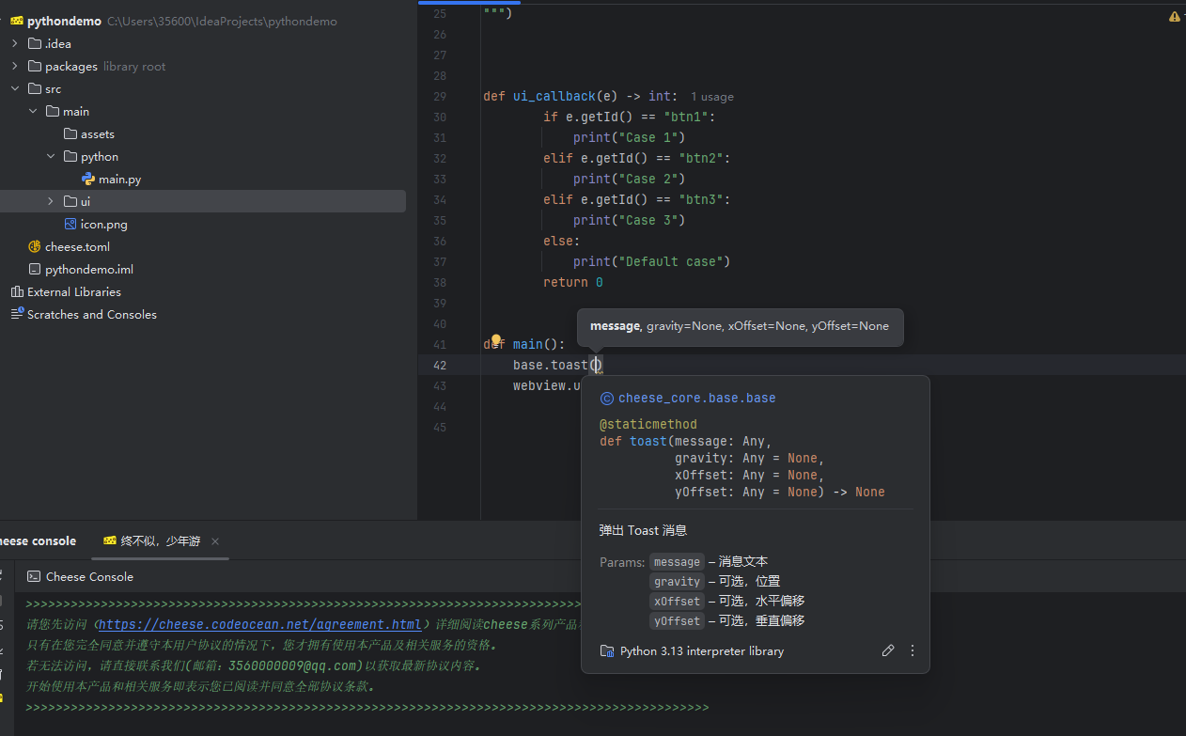This screenshot has width=1186, height=736.
Task: Click the code print("Case 2")
Action: 629,179
